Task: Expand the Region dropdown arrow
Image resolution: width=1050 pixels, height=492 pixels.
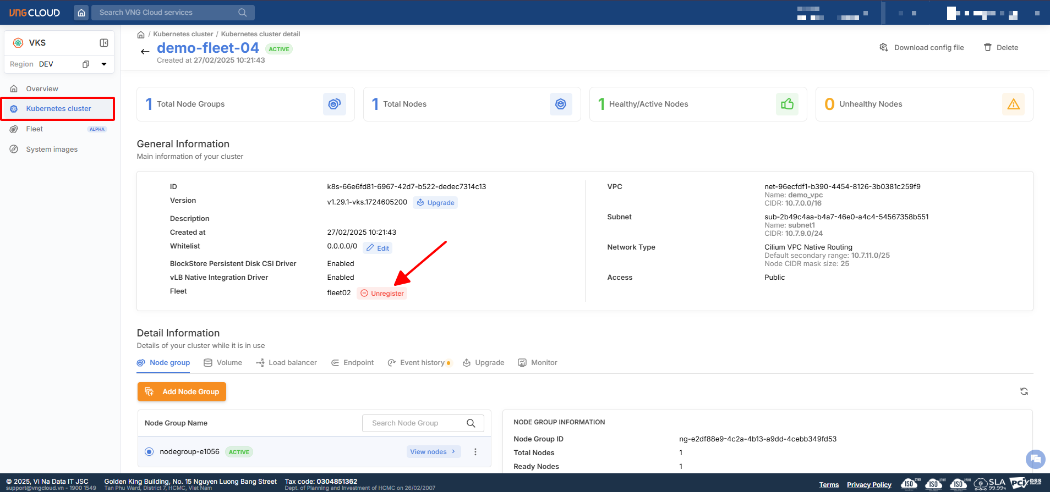Action: [x=104, y=64]
